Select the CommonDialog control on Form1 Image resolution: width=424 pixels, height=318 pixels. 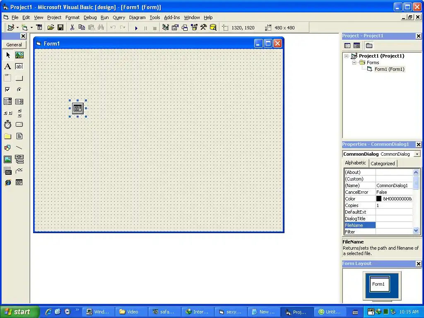click(x=78, y=108)
